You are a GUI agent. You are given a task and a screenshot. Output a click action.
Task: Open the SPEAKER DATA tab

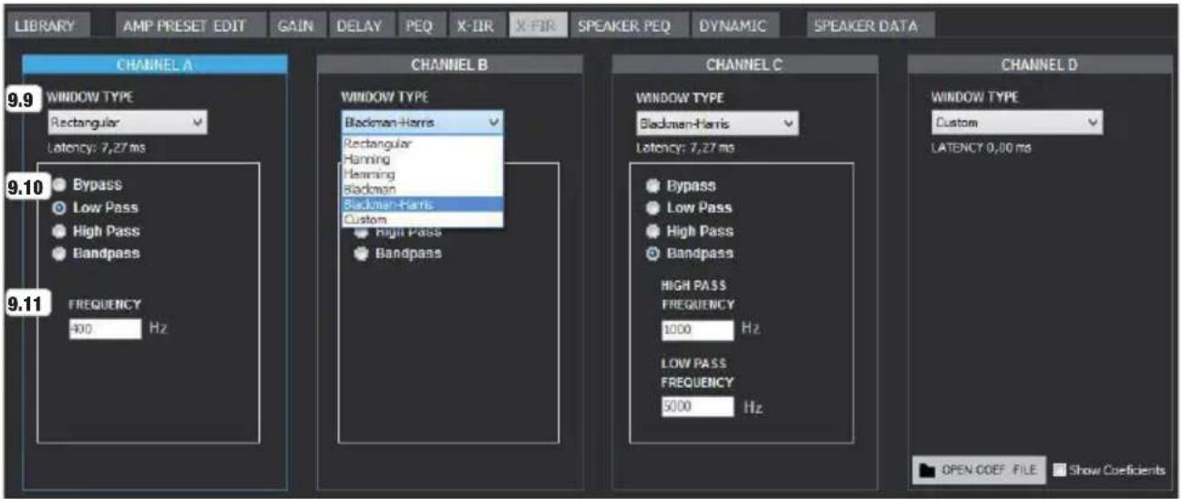[866, 25]
